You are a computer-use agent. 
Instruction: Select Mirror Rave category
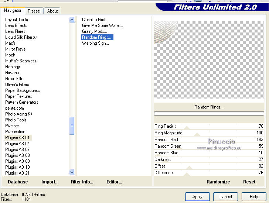point(16,49)
